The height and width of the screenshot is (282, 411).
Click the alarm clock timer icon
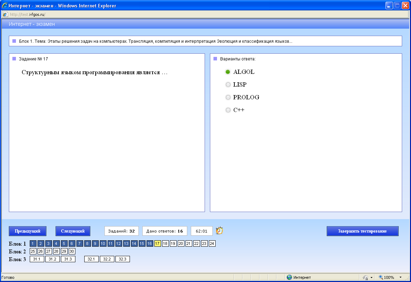pos(219,230)
